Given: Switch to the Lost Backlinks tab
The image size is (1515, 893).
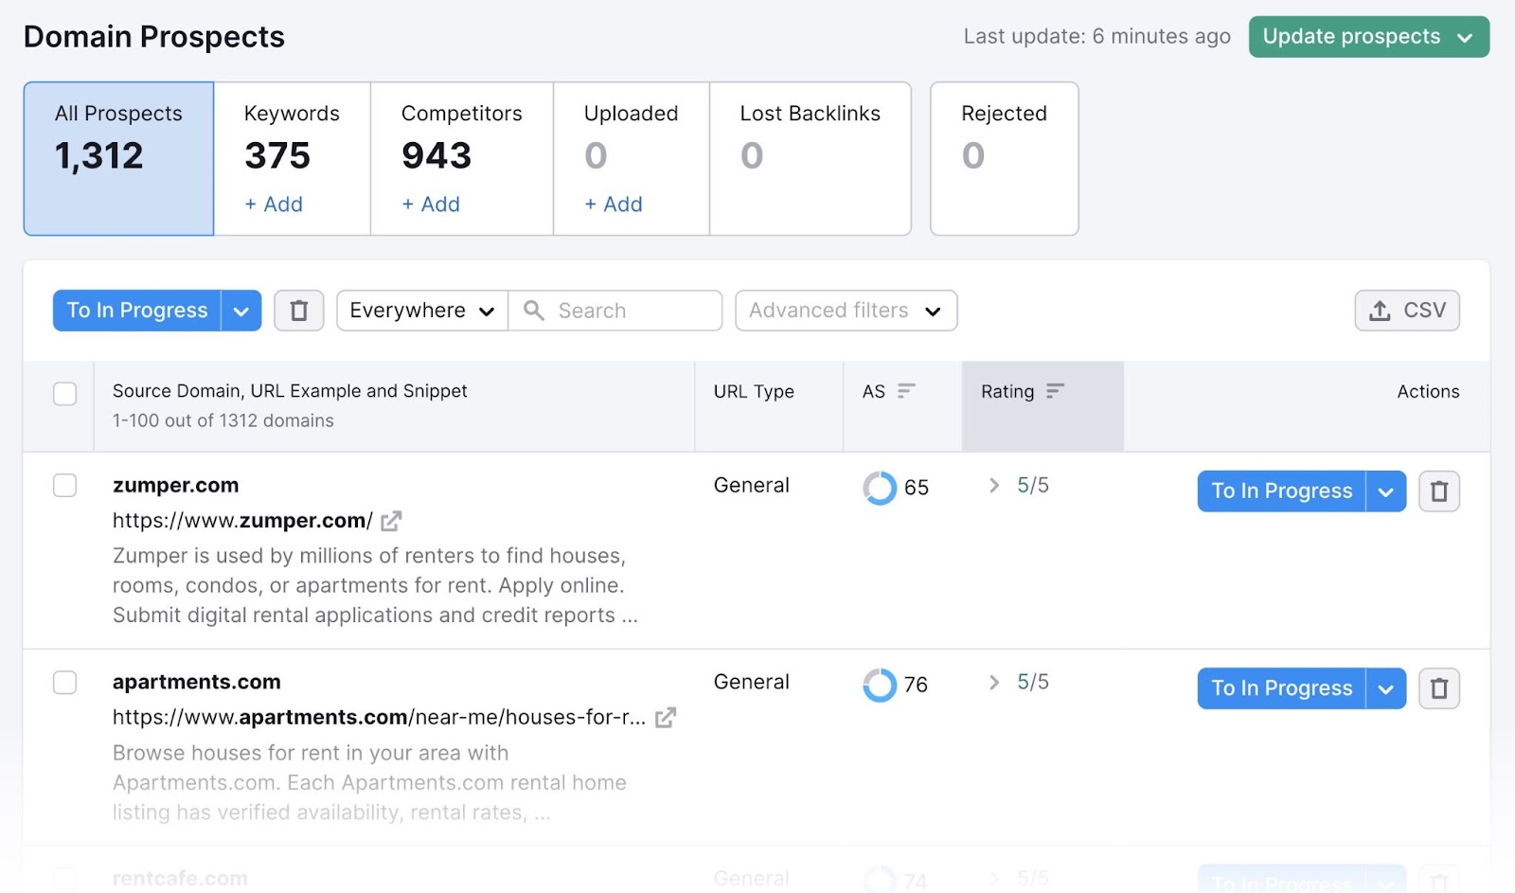Looking at the screenshot, I should 810,157.
